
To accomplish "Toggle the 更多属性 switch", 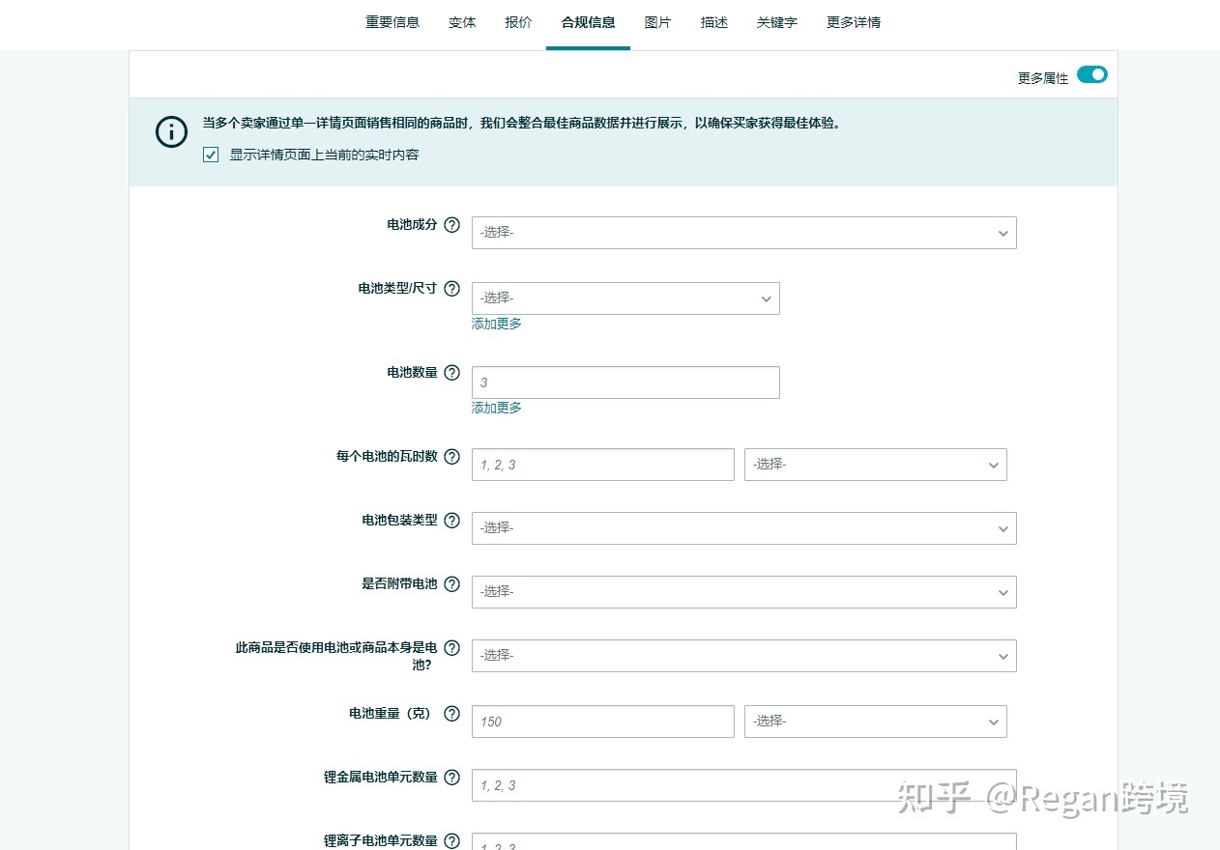I will 1091,75.
